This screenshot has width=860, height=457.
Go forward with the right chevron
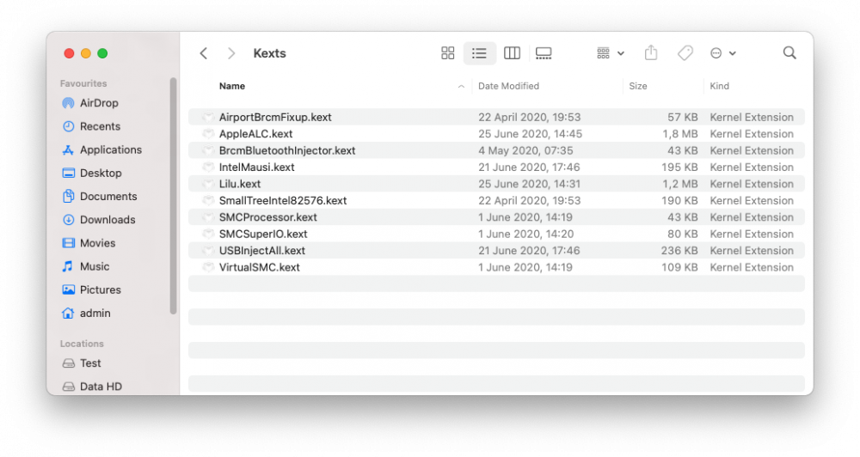click(x=230, y=53)
